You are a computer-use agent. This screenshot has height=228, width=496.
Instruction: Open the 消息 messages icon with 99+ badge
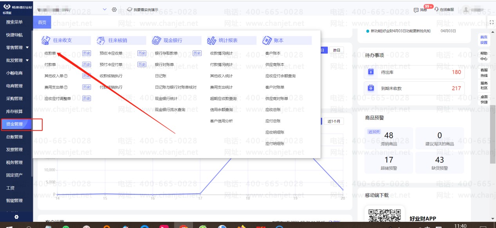pyautogui.click(x=416, y=10)
